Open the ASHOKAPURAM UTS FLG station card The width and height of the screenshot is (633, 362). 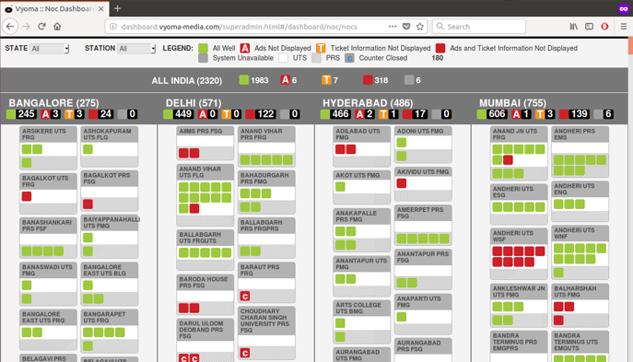point(110,146)
